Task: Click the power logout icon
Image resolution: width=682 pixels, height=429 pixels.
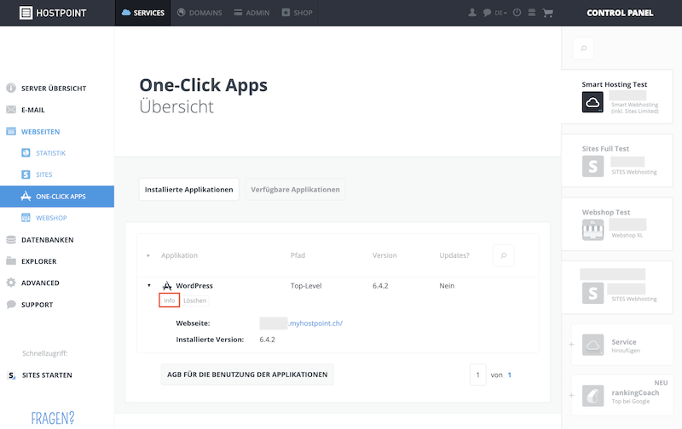Action: [517, 13]
